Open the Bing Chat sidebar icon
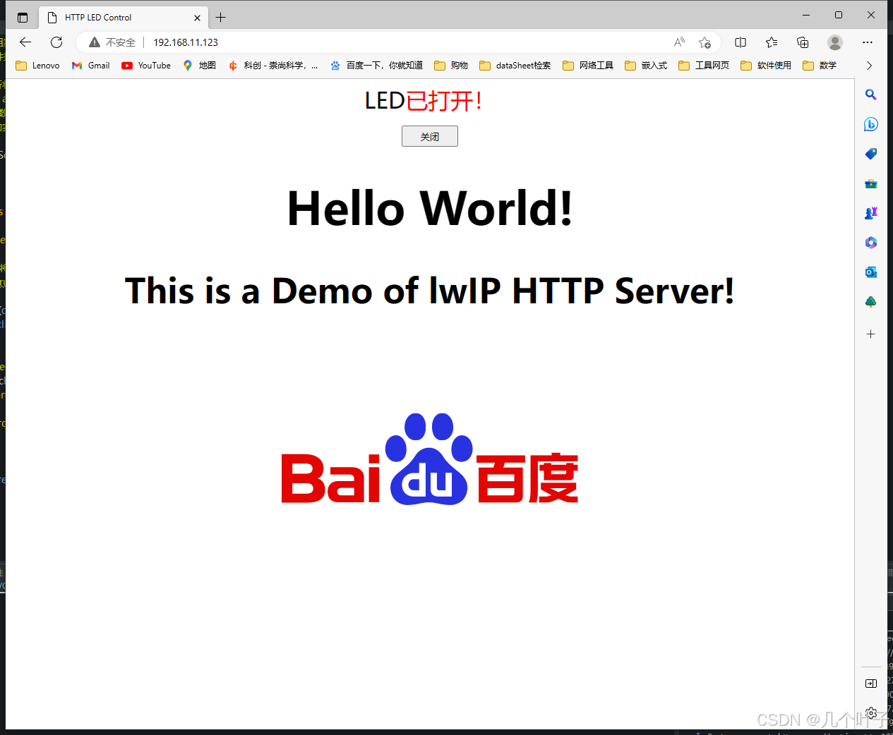 tap(871, 124)
